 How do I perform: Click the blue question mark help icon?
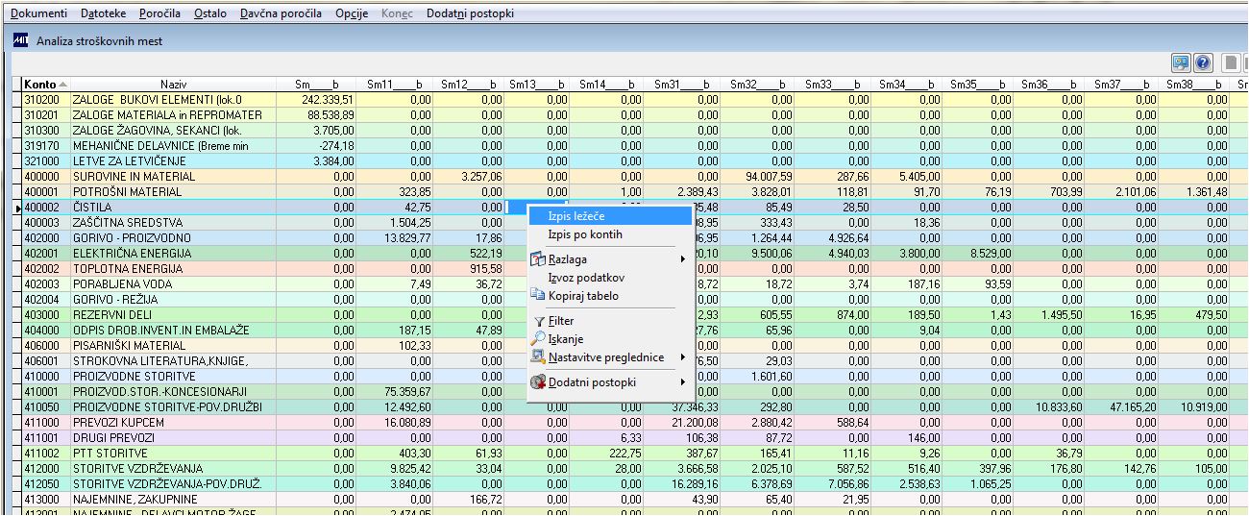[x=1203, y=63]
